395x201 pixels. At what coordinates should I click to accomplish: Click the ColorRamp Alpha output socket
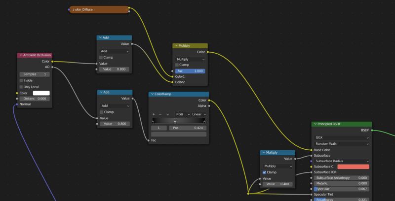(209, 106)
